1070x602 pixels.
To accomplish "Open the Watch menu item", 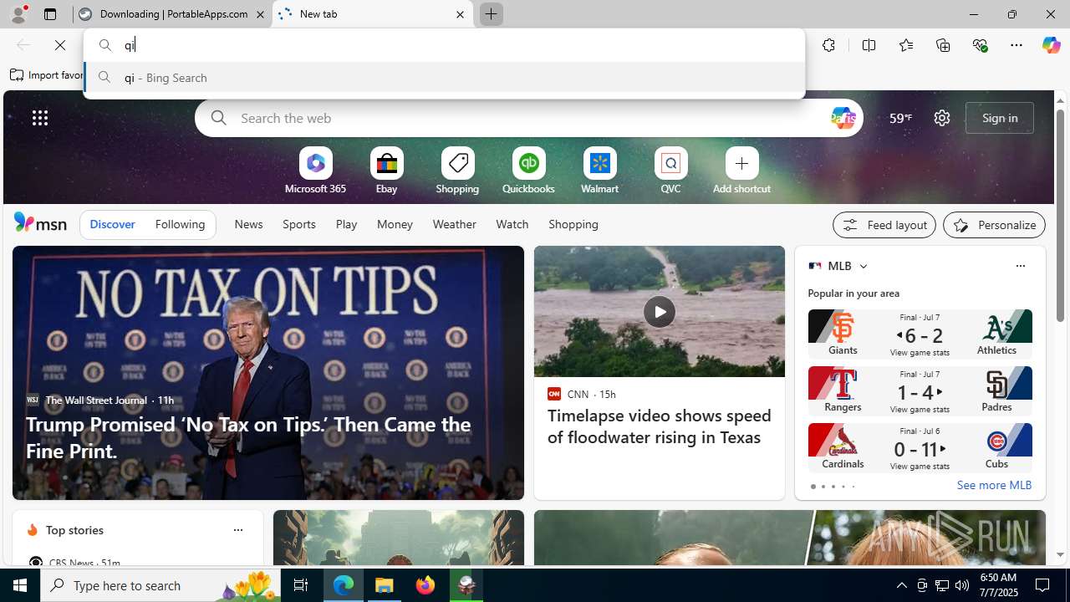I will coord(512,224).
